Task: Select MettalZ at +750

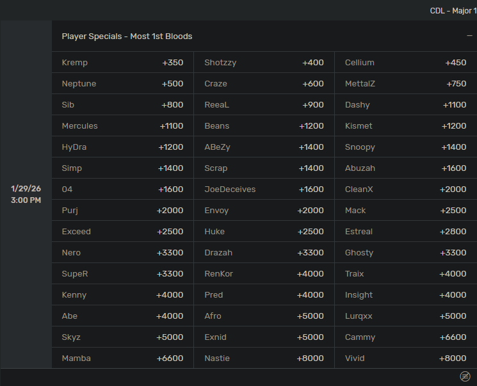Action: [405, 84]
